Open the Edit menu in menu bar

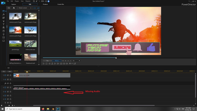coord(12,1)
